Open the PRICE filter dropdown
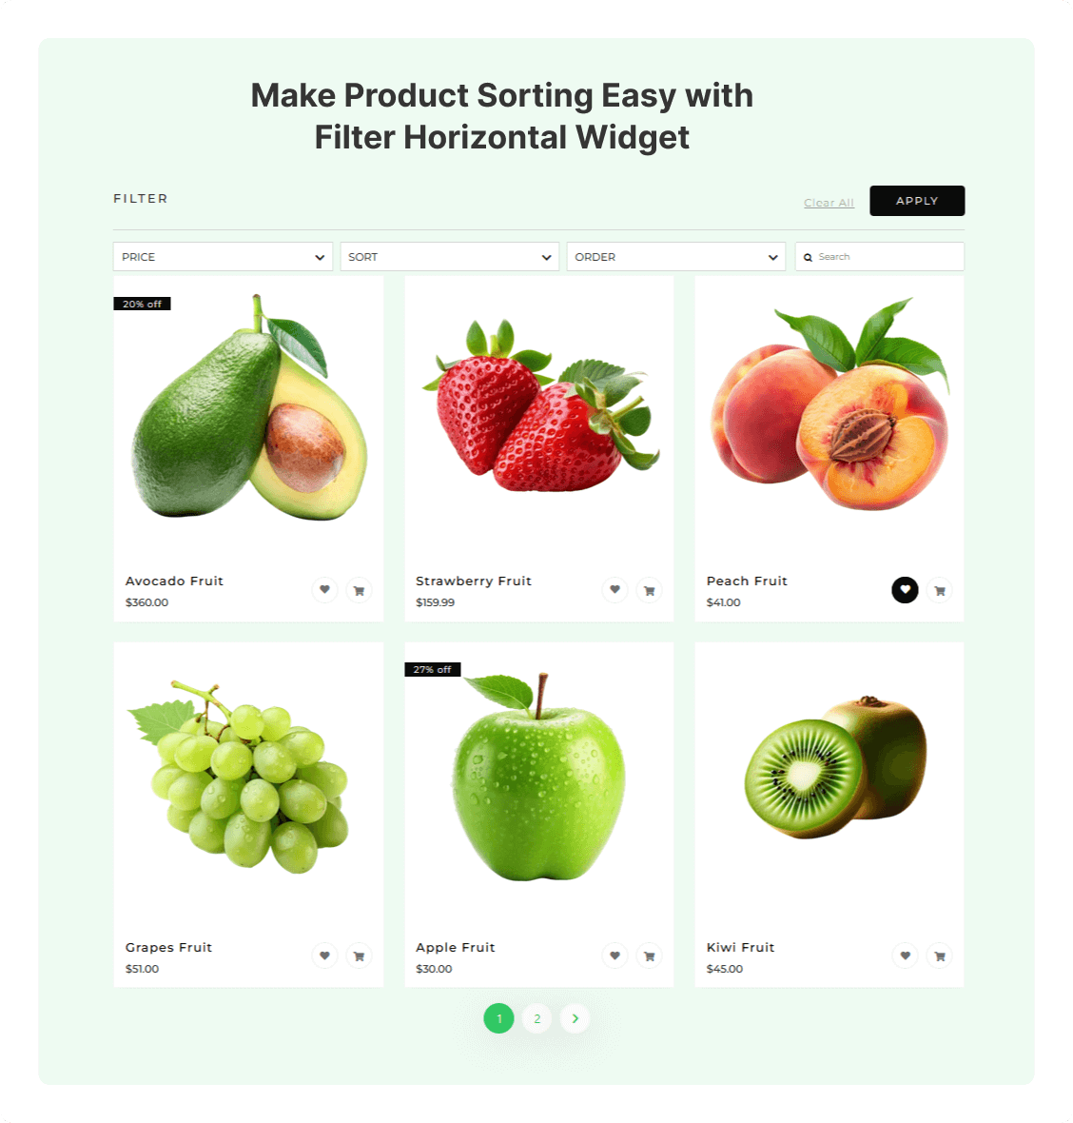The height and width of the screenshot is (1123, 1073). pyautogui.click(x=223, y=256)
